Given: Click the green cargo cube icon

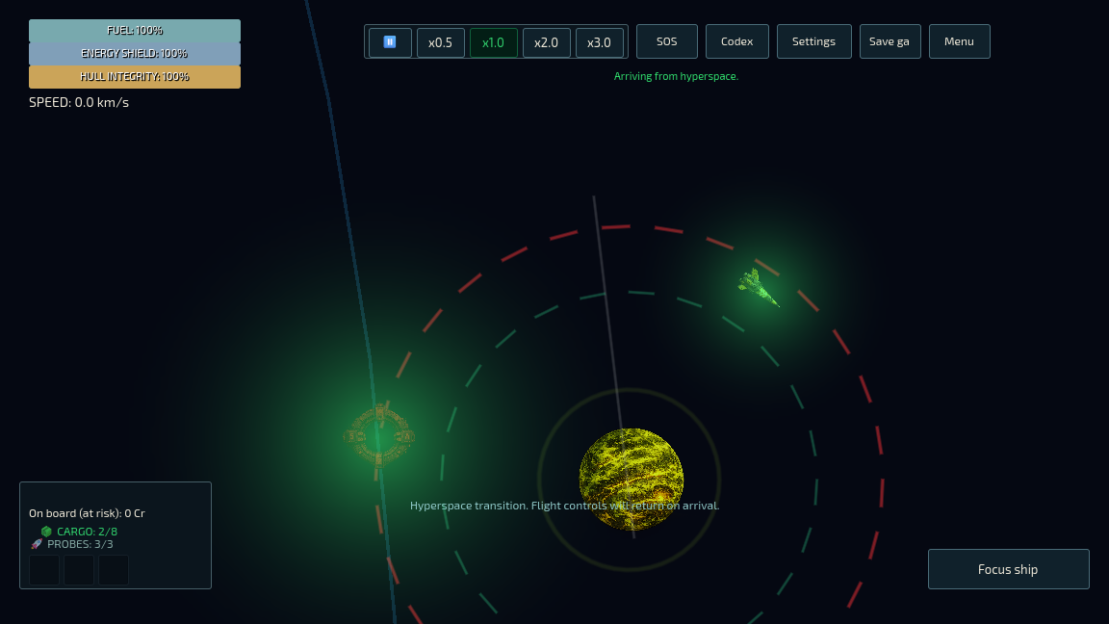Looking at the screenshot, I should pos(46,532).
